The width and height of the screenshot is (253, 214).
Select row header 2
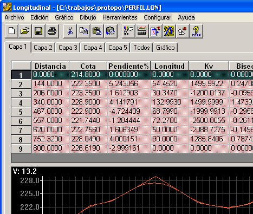pyautogui.click(x=21, y=84)
